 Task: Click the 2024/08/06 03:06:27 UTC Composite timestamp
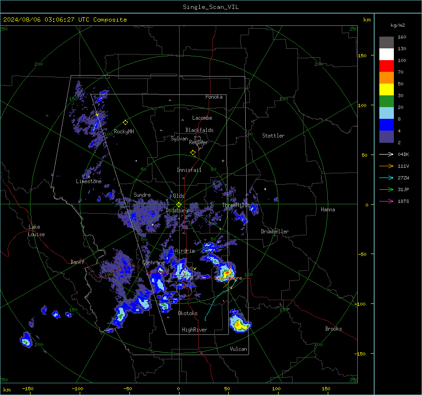tap(65, 20)
